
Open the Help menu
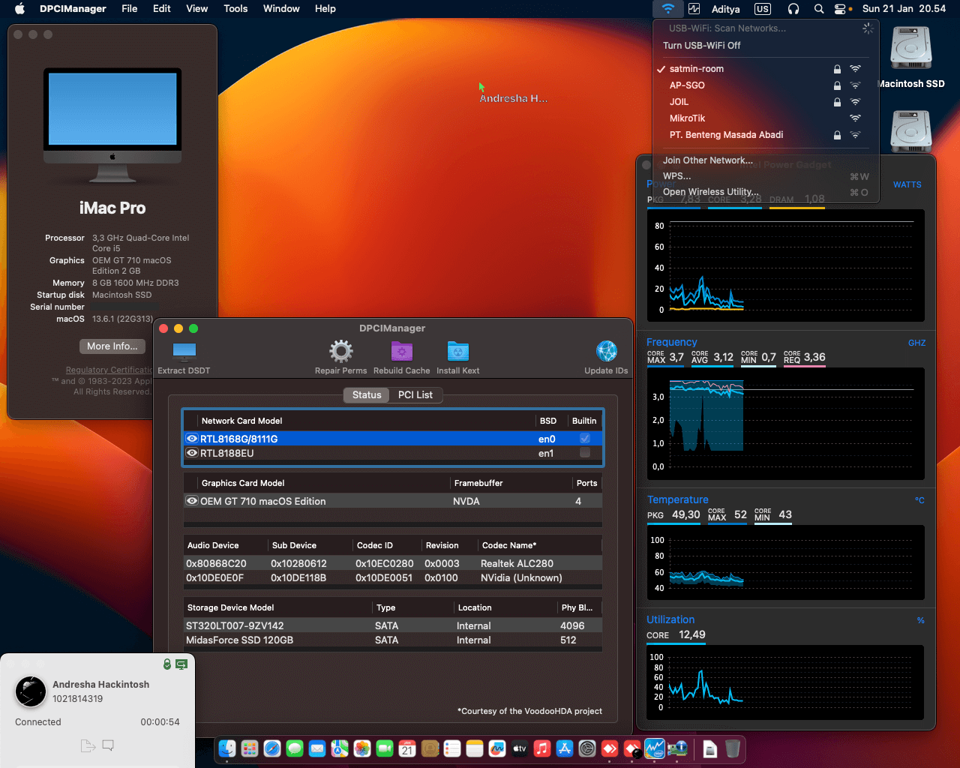[325, 9]
